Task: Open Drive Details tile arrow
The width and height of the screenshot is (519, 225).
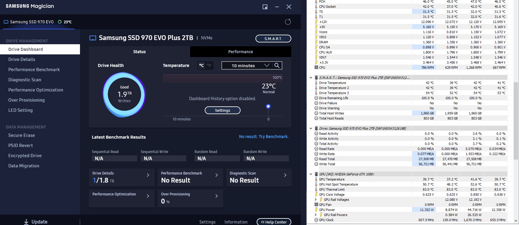Action: click(x=148, y=175)
